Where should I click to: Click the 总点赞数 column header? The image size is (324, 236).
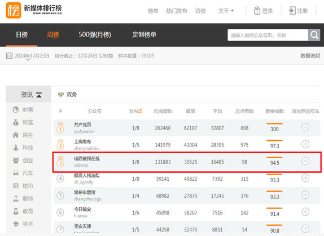[x=244, y=112]
